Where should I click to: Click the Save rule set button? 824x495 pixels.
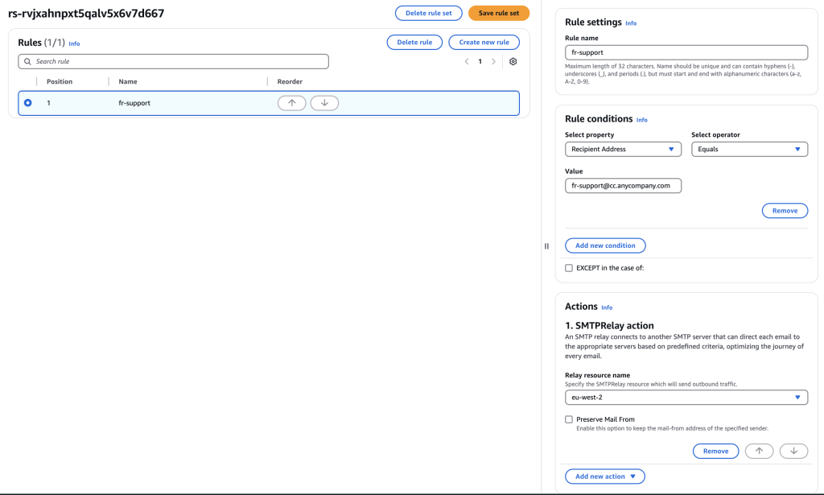(498, 13)
